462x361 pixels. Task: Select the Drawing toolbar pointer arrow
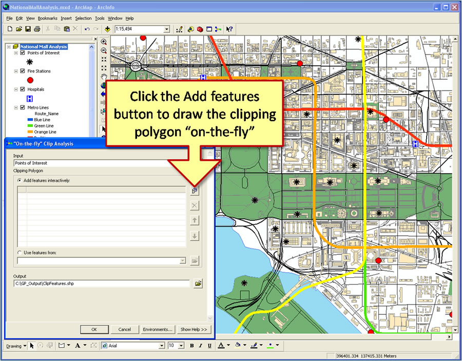click(32, 346)
